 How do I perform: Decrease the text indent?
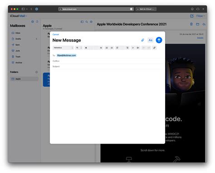tap(133, 48)
